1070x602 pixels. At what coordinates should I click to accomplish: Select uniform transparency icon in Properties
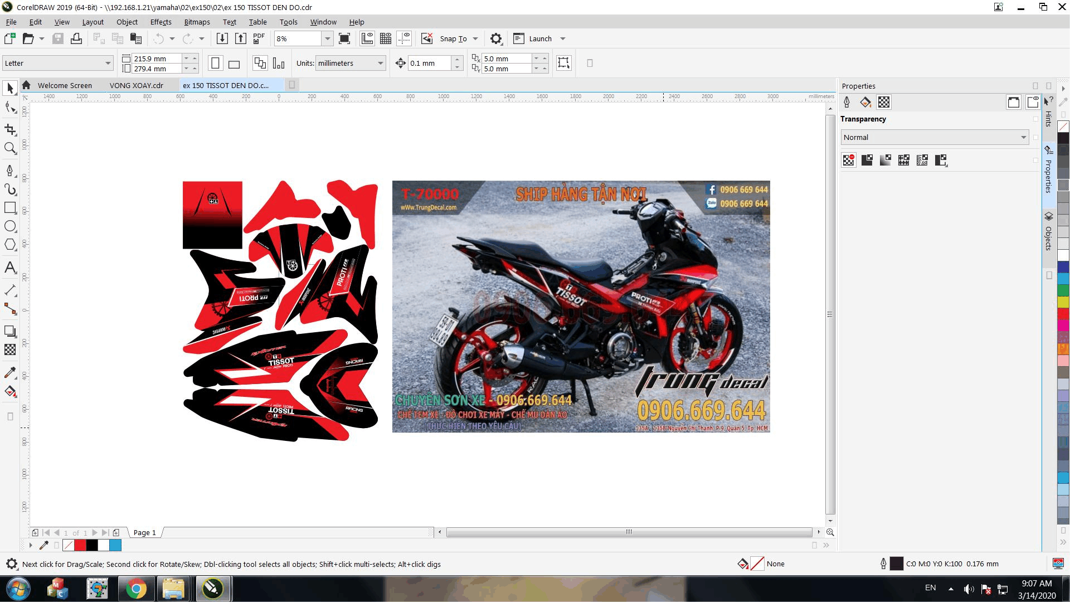pyautogui.click(x=867, y=161)
